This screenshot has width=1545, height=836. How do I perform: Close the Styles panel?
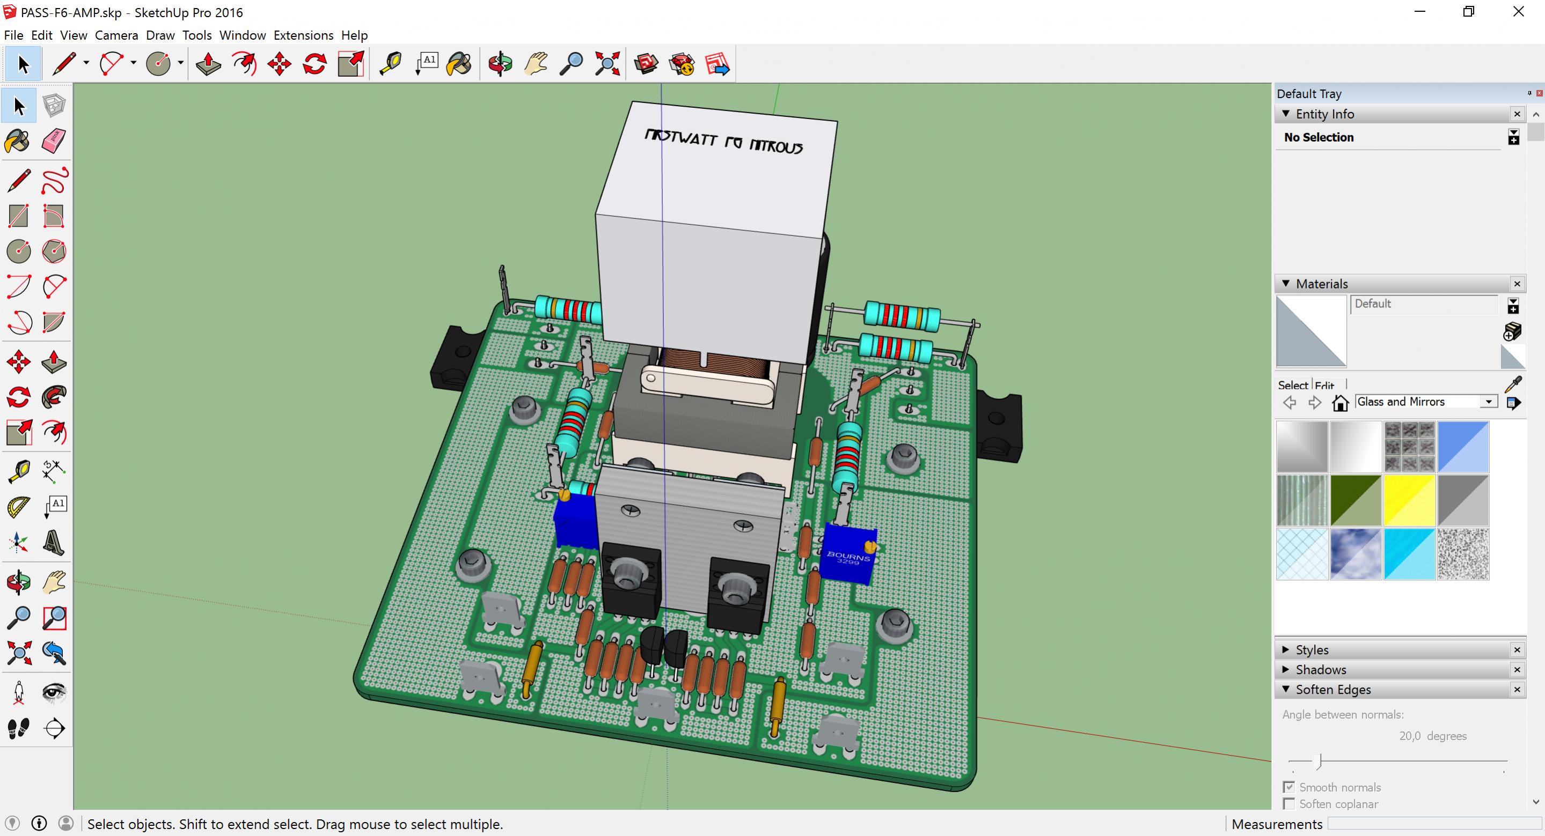click(x=1518, y=649)
